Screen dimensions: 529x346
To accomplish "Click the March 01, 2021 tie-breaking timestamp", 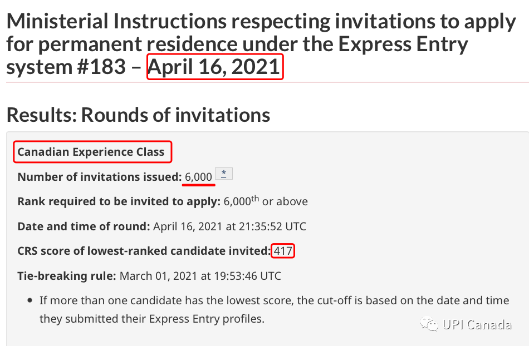I will click(200, 275).
